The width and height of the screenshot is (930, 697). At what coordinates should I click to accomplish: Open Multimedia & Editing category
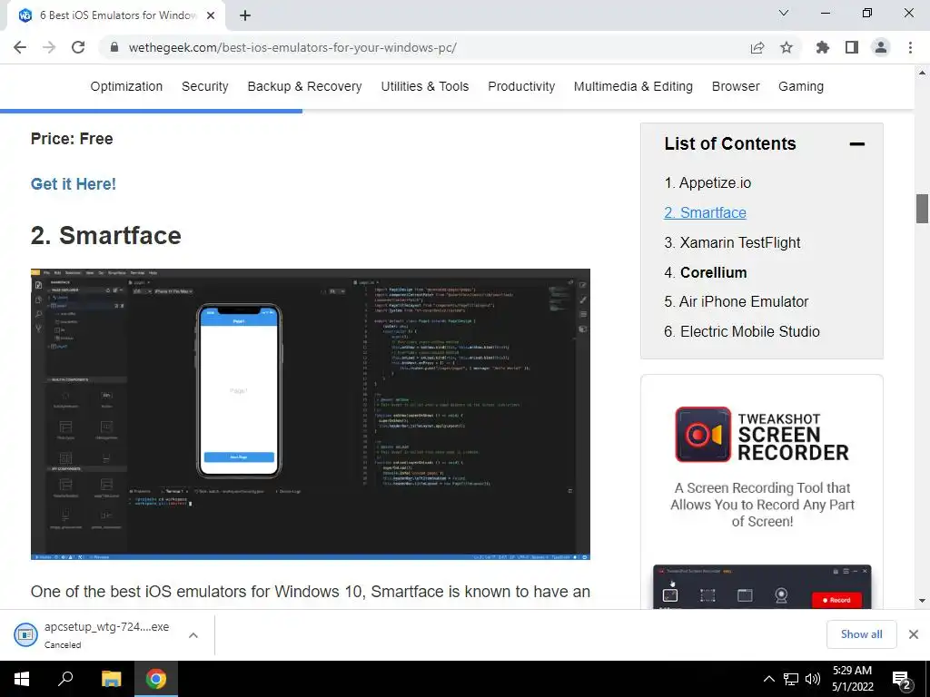[633, 86]
